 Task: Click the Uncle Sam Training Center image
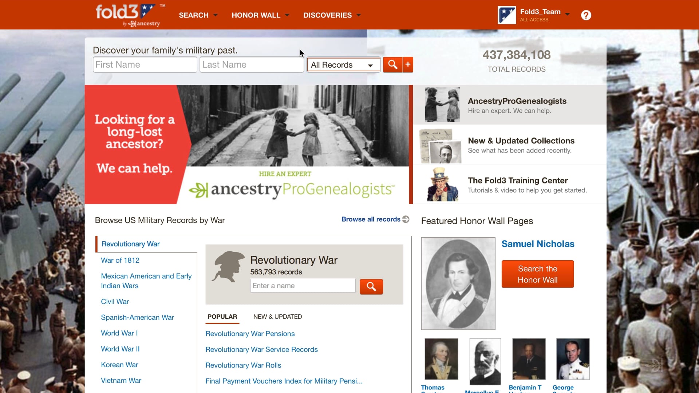click(x=442, y=184)
